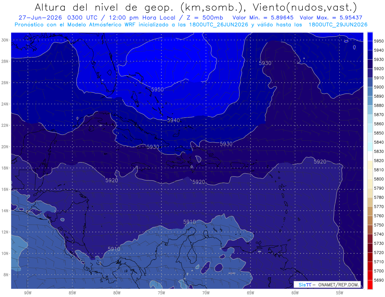Click the 5690 label on the color legend

pos(379,280)
